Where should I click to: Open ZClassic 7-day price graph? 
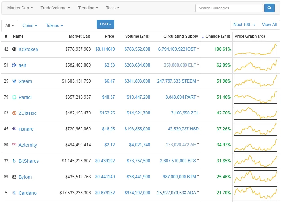(256, 113)
